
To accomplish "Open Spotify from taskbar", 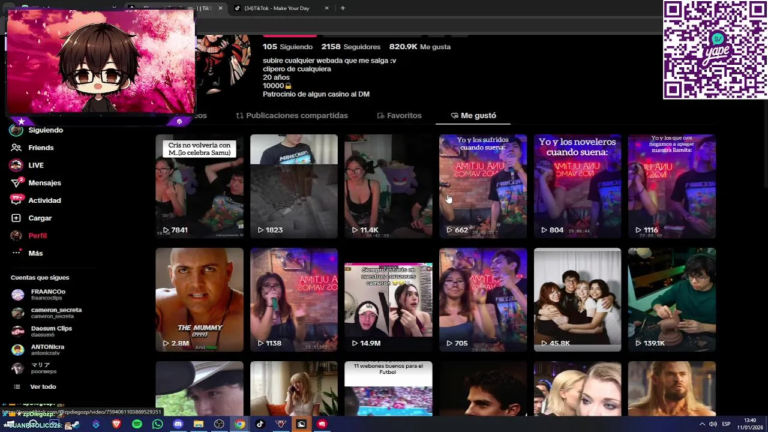I will (x=137, y=424).
